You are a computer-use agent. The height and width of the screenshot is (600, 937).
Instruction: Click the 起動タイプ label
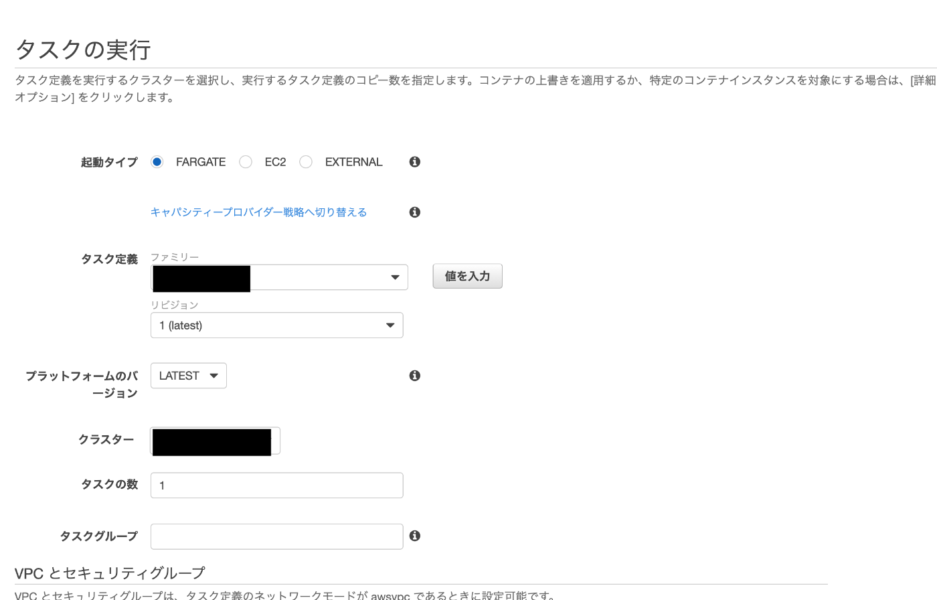(109, 162)
